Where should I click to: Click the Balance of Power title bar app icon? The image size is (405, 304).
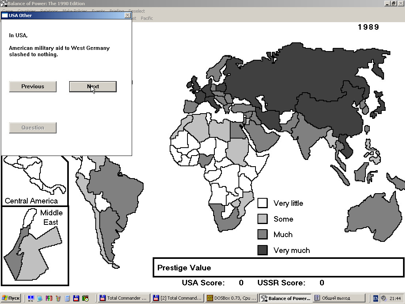coord(4,3)
